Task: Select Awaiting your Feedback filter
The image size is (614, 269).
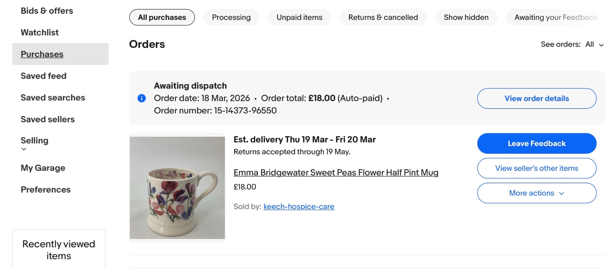Action: pyautogui.click(x=555, y=17)
